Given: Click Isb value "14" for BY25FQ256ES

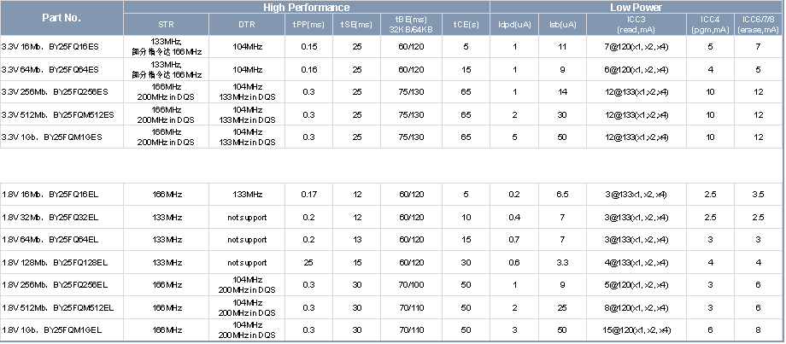Looking at the screenshot, I should coord(562,92).
